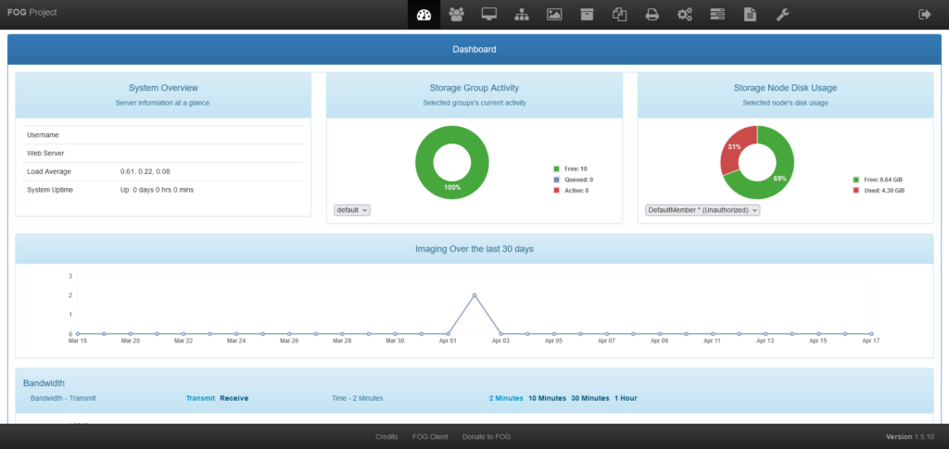This screenshot has height=449, width=949.
Task: Open the Hosts monitor icon
Action: pyautogui.click(x=488, y=14)
